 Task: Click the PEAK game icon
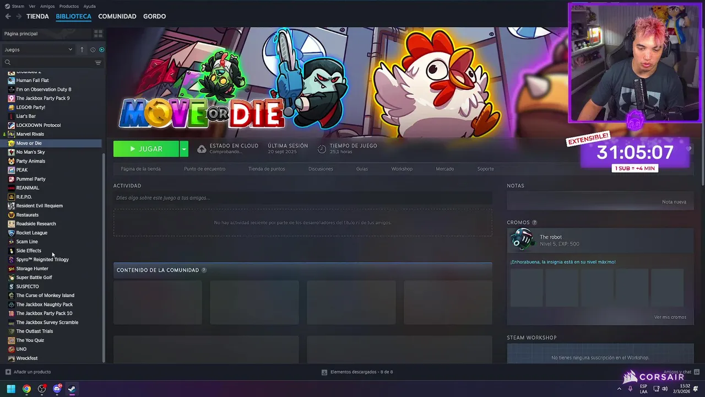point(12,170)
